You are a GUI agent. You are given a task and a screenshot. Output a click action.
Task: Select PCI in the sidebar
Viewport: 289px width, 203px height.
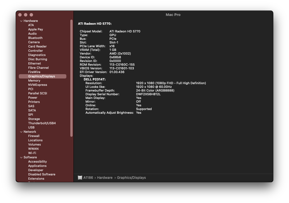(x=30, y=89)
